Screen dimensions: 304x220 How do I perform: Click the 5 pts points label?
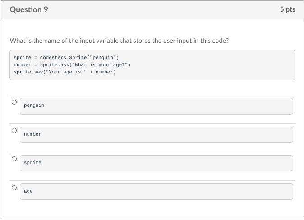(287, 9)
